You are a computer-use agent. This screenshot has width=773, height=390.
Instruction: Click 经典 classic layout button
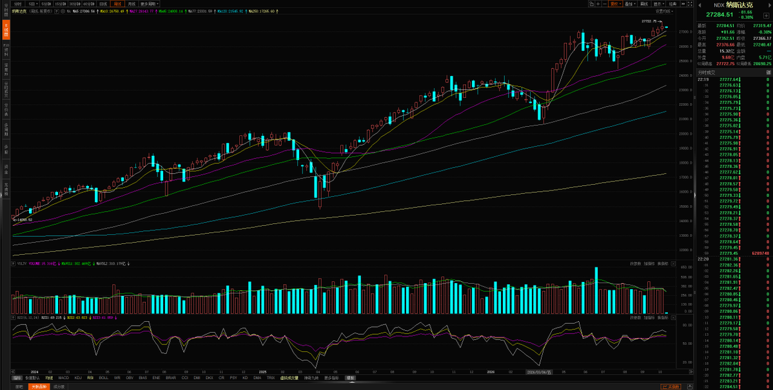tap(673, 4)
